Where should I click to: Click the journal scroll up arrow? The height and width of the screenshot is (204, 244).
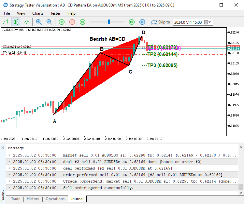pyautogui.click(x=241, y=147)
